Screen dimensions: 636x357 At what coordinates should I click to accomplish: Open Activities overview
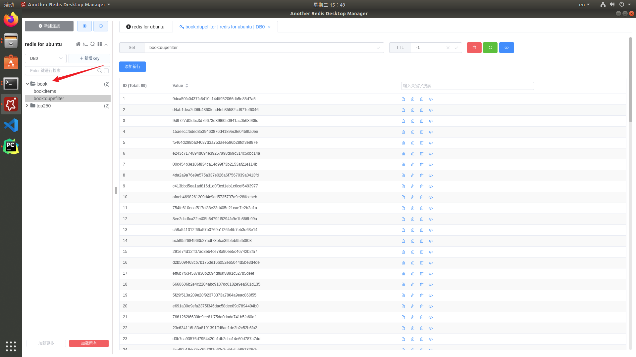9,5
